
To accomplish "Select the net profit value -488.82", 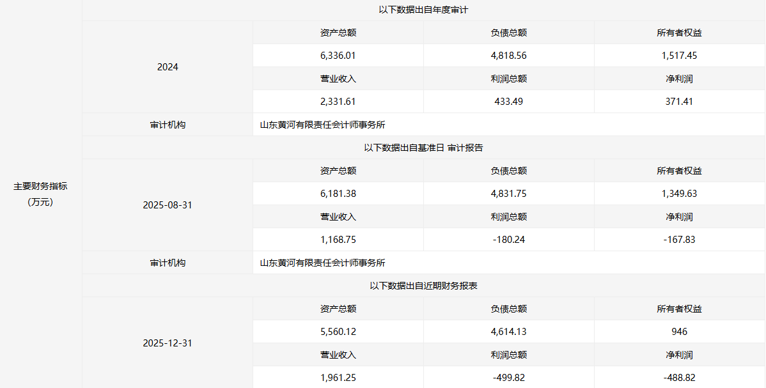I will click(x=679, y=378).
